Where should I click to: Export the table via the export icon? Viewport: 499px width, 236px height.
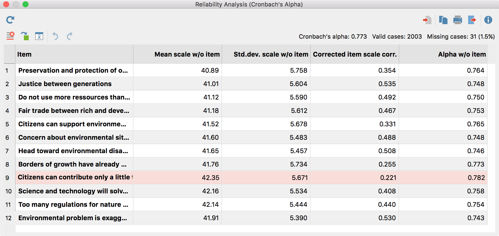tap(472, 20)
